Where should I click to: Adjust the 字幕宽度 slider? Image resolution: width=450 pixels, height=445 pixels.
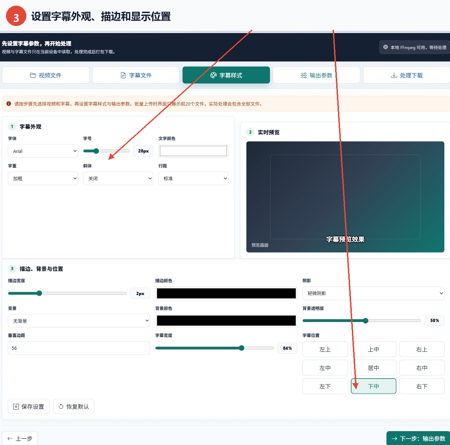[x=215, y=348]
